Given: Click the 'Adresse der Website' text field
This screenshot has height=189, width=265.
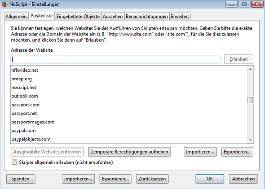Looking at the screenshot, I should point(115,59).
